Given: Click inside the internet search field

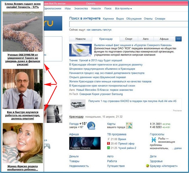Looking at the screenshot, I should [124, 24].
